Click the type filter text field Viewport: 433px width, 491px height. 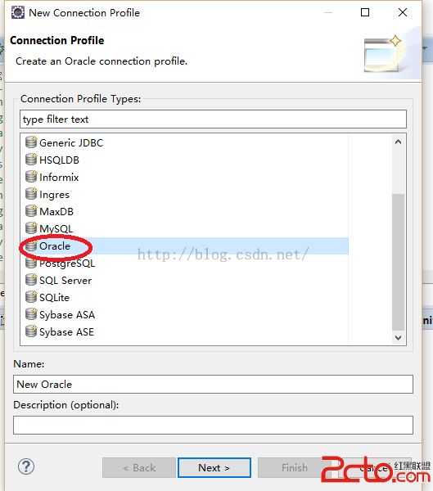[x=213, y=119]
